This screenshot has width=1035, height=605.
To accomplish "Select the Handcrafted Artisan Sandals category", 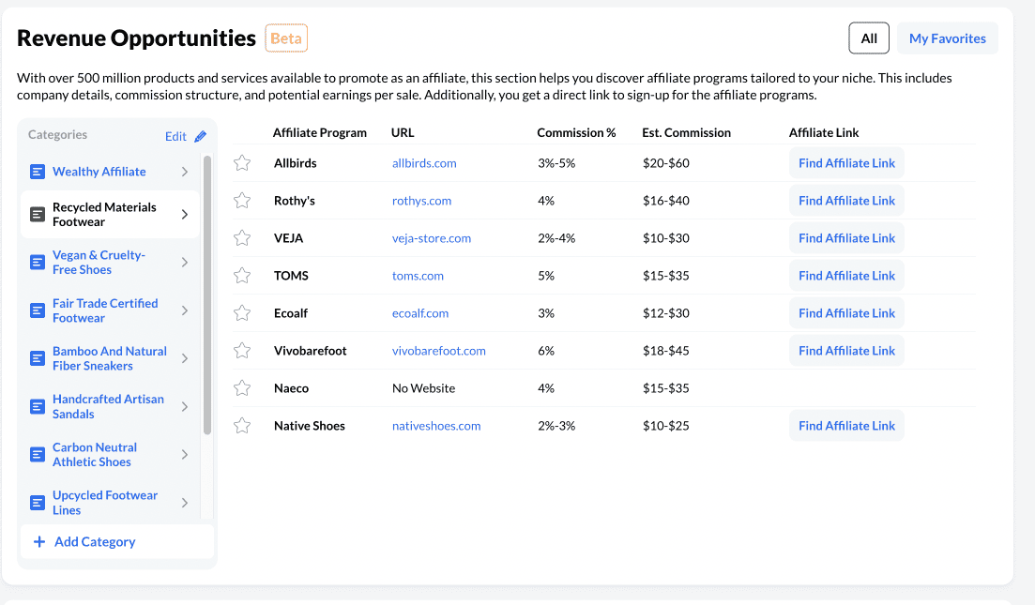I will pos(108,406).
